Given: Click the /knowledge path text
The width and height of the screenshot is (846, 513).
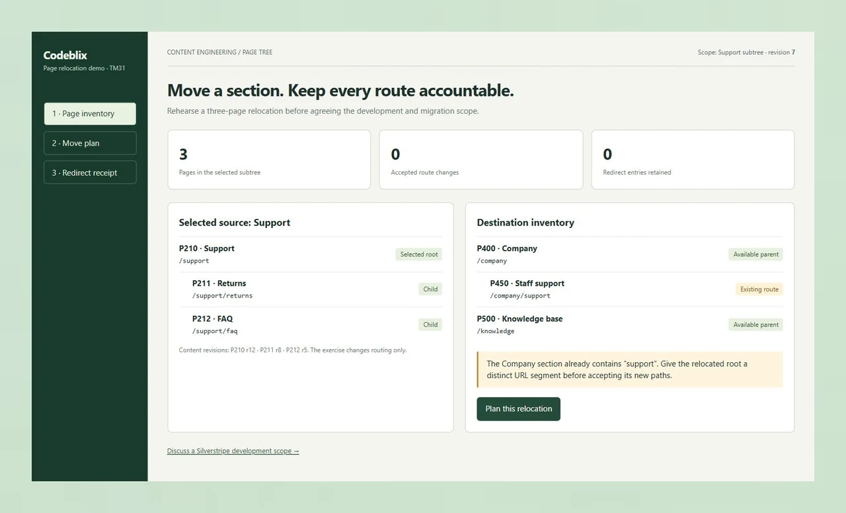Looking at the screenshot, I should point(496,331).
